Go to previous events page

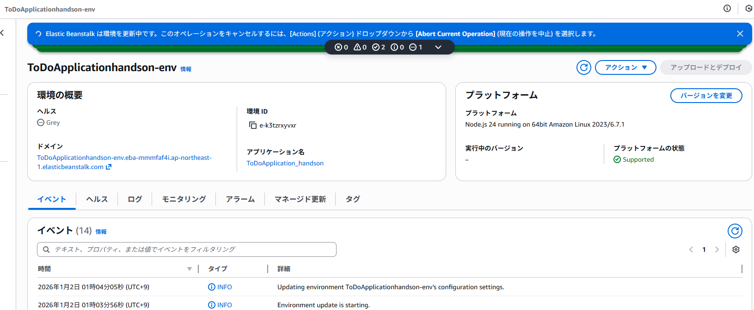(691, 249)
